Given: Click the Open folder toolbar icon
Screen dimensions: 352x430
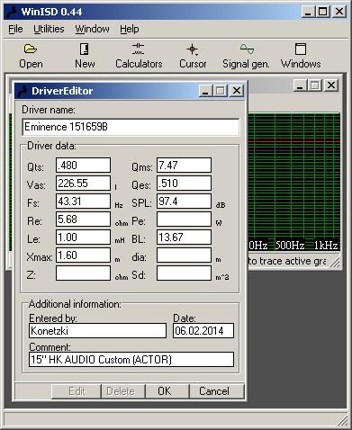Looking at the screenshot, I should tap(31, 49).
